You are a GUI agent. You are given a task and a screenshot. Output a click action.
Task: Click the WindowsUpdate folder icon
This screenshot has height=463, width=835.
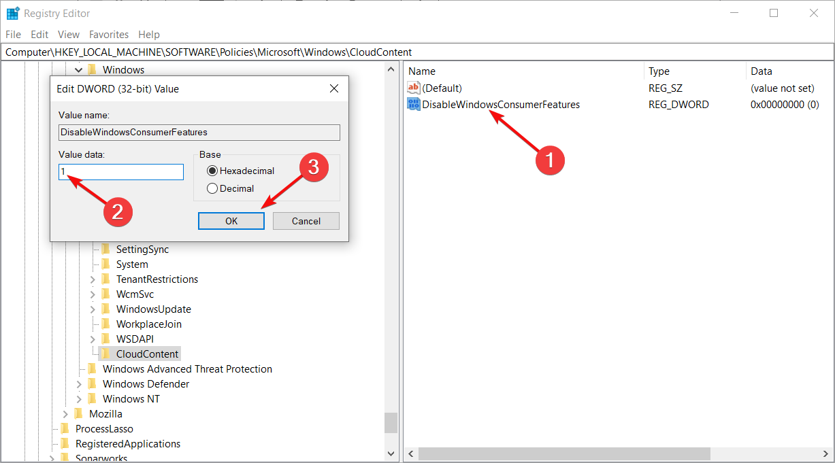point(105,309)
